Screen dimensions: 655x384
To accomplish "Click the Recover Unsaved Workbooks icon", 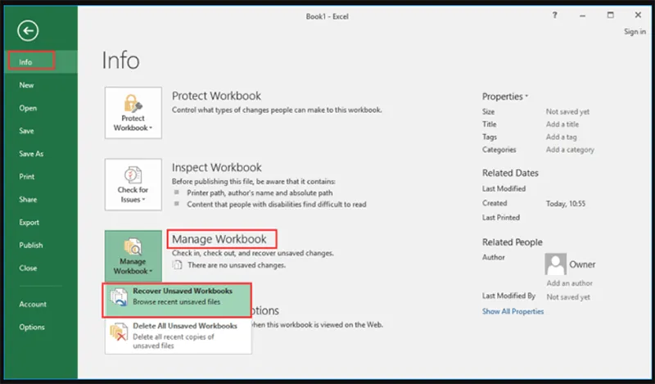I will [x=119, y=297].
